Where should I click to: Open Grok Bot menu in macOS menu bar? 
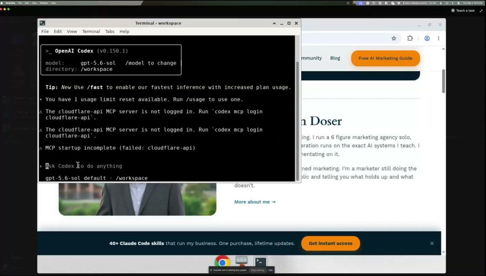[10, 3]
